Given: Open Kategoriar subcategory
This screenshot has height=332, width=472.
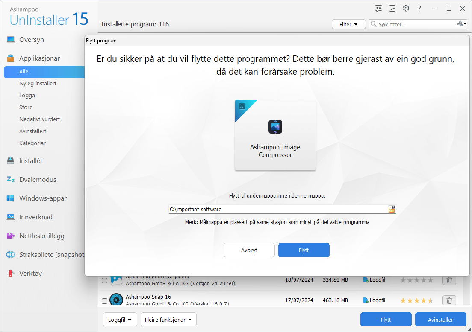Looking at the screenshot, I should (32, 143).
